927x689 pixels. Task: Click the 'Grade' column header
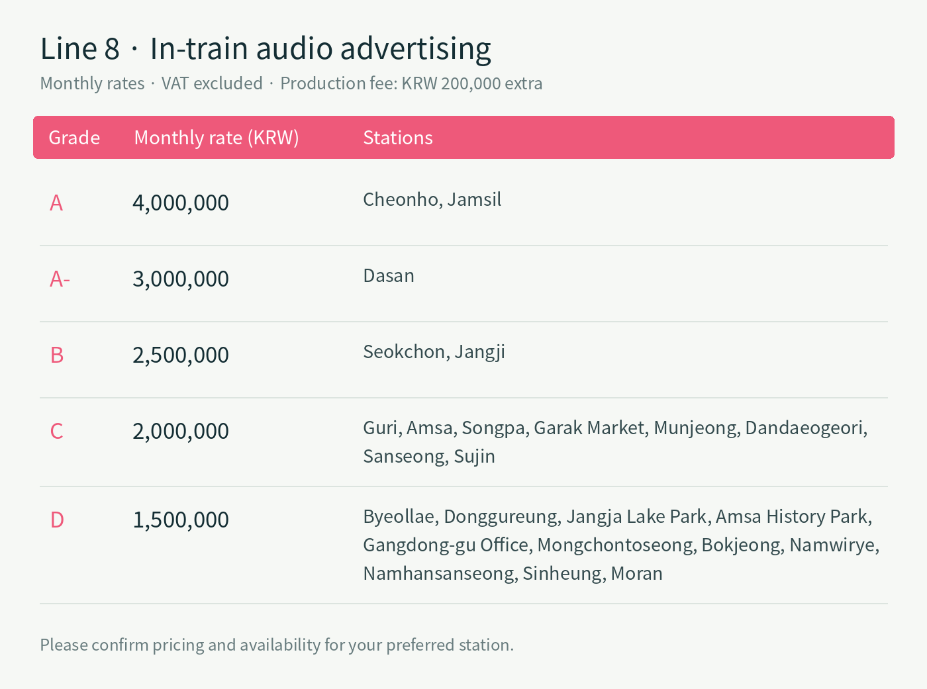click(74, 138)
